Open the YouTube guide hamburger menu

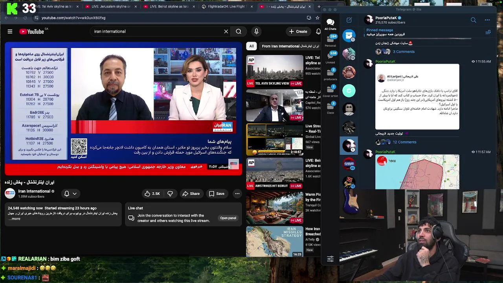[x=10, y=31]
